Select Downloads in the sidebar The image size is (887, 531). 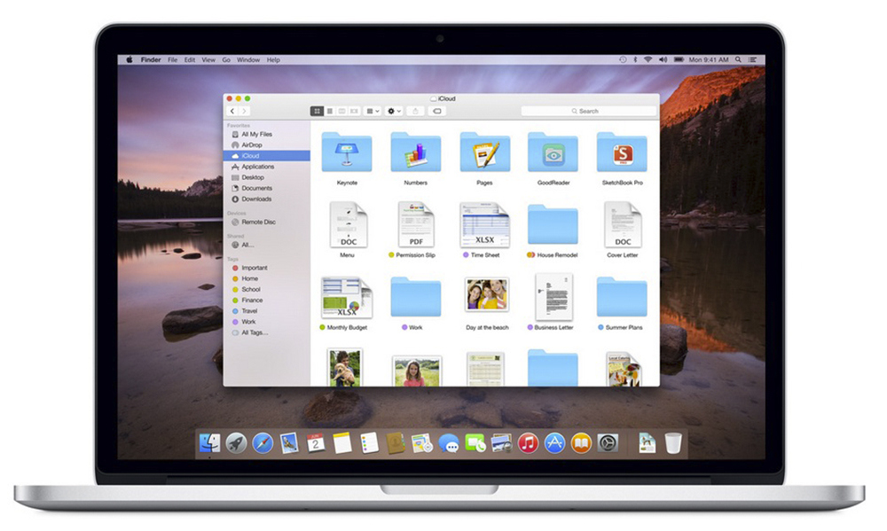click(256, 199)
